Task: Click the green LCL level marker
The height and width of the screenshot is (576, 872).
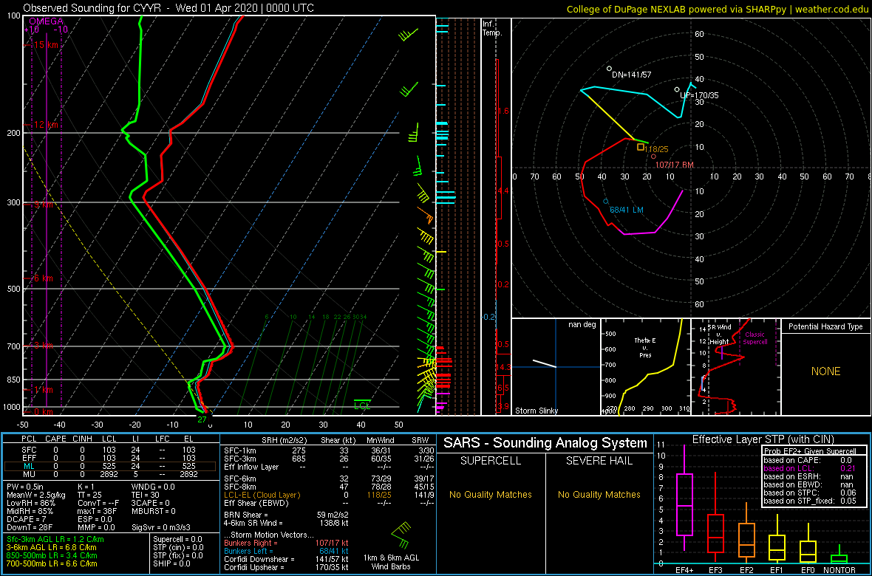Action: 363,404
